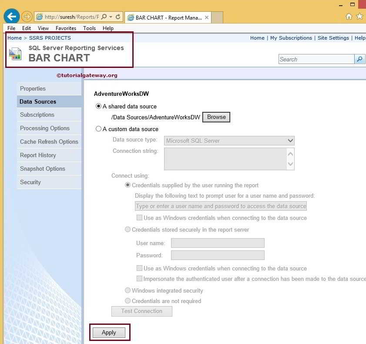This screenshot has height=344, width=366.
Task: Click into the Search text box
Action: pos(316,59)
